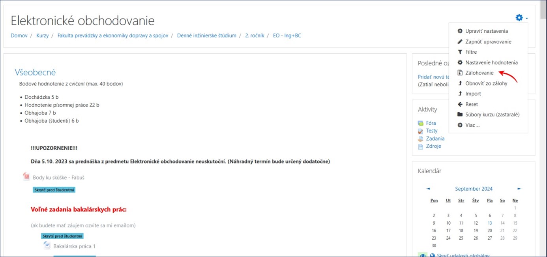Select Zálohovanie from the gear menu
547x257 pixels.
pos(479,73)
